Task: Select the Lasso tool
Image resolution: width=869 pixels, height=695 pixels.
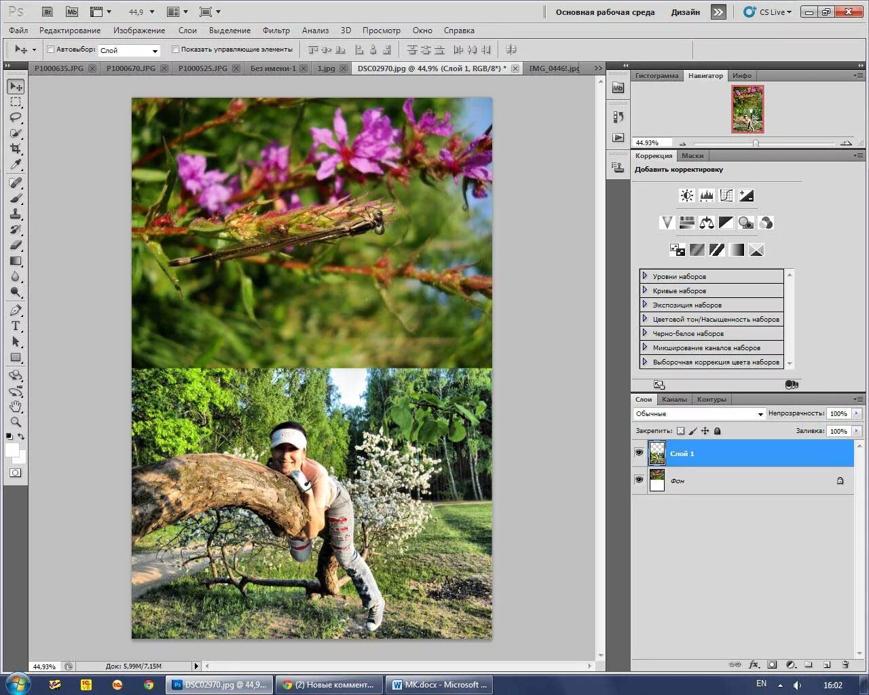Action: tap(16, 118)
